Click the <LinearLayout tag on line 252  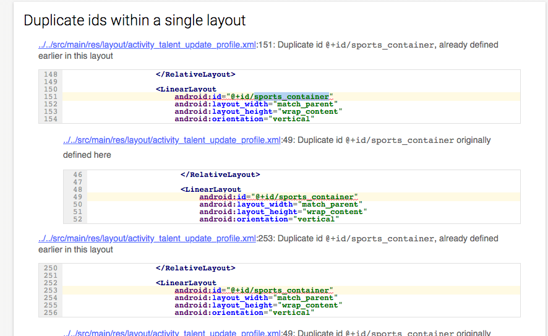(x=186, y=283)
